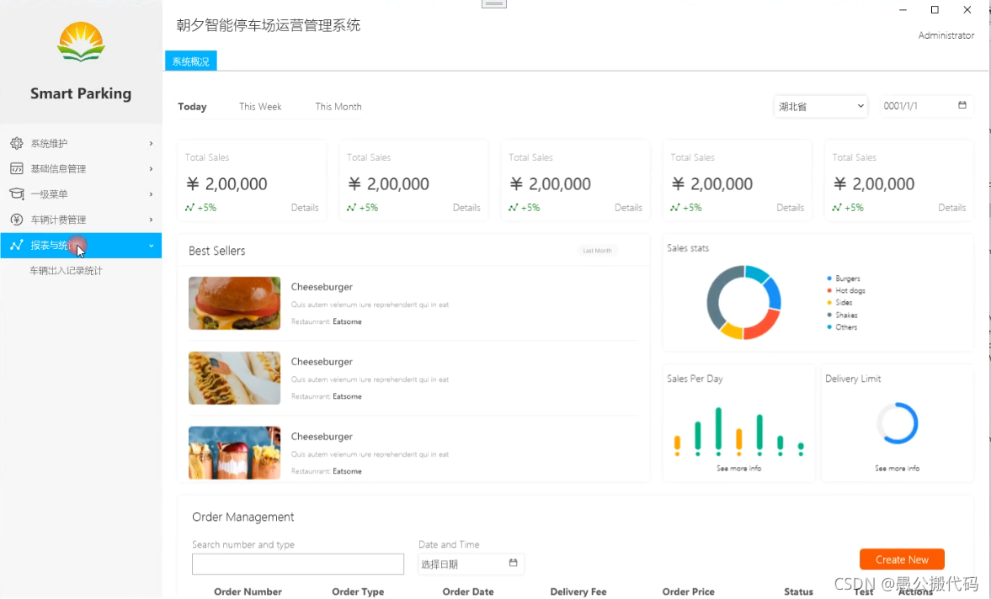Click the code window icon beside 基础信息管理
This screenshot has width=991, height=599.
pyautogui.click(x=17, y=168)
